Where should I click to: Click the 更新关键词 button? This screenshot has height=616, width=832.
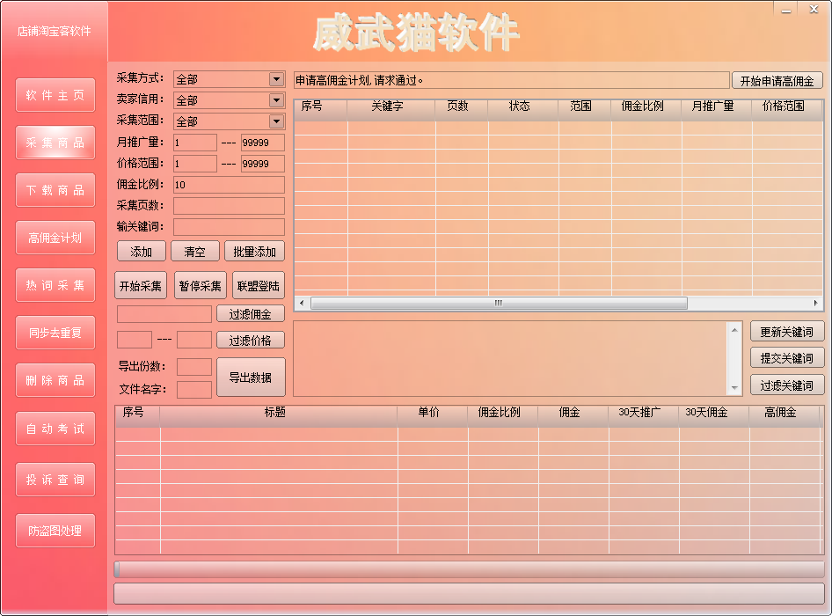(x=787, y=332)
